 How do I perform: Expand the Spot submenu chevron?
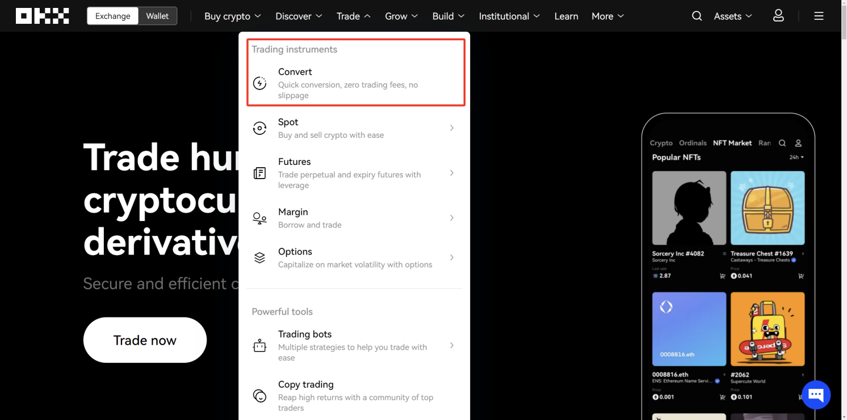click(x=452, y=128)
